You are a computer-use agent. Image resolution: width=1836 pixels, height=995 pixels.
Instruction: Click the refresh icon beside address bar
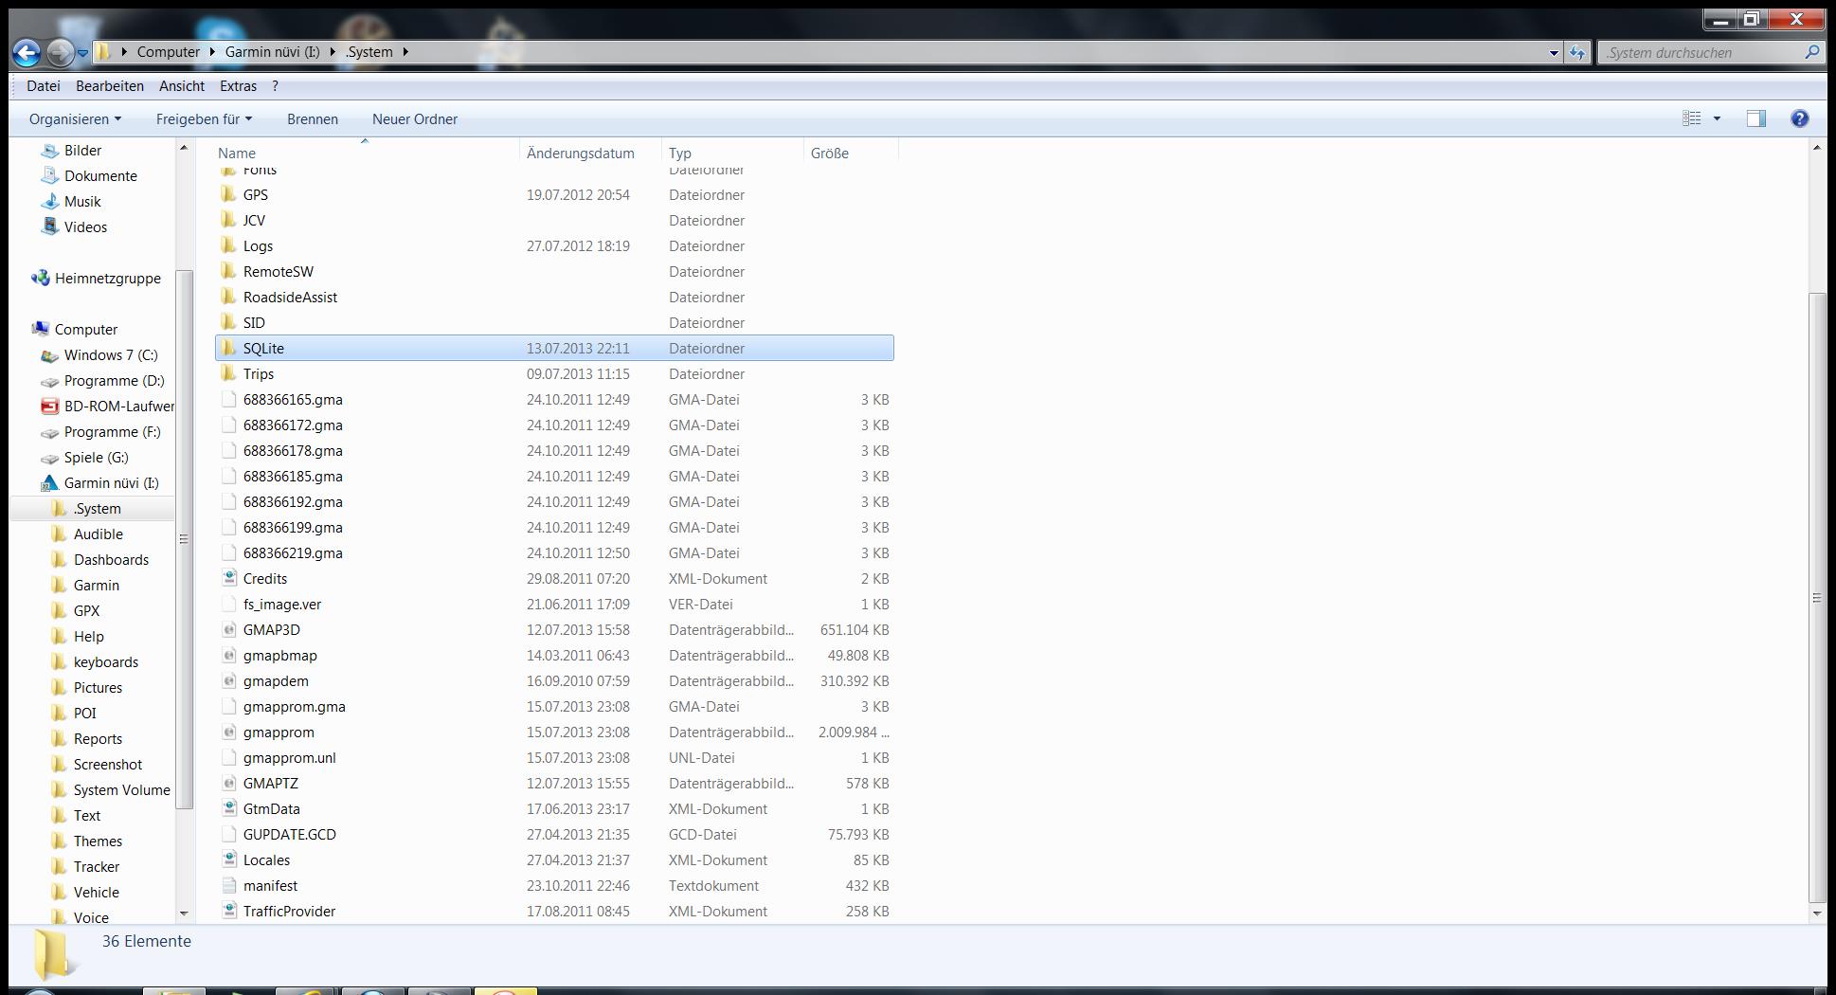(x=1577, y=53)
